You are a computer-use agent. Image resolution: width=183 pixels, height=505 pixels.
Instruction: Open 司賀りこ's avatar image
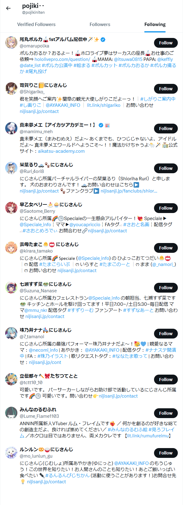click(11, 88)
